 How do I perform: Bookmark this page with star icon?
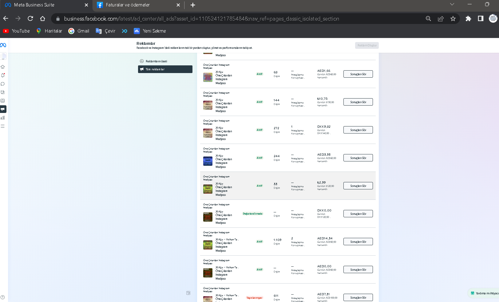click(x=453, y=19)
